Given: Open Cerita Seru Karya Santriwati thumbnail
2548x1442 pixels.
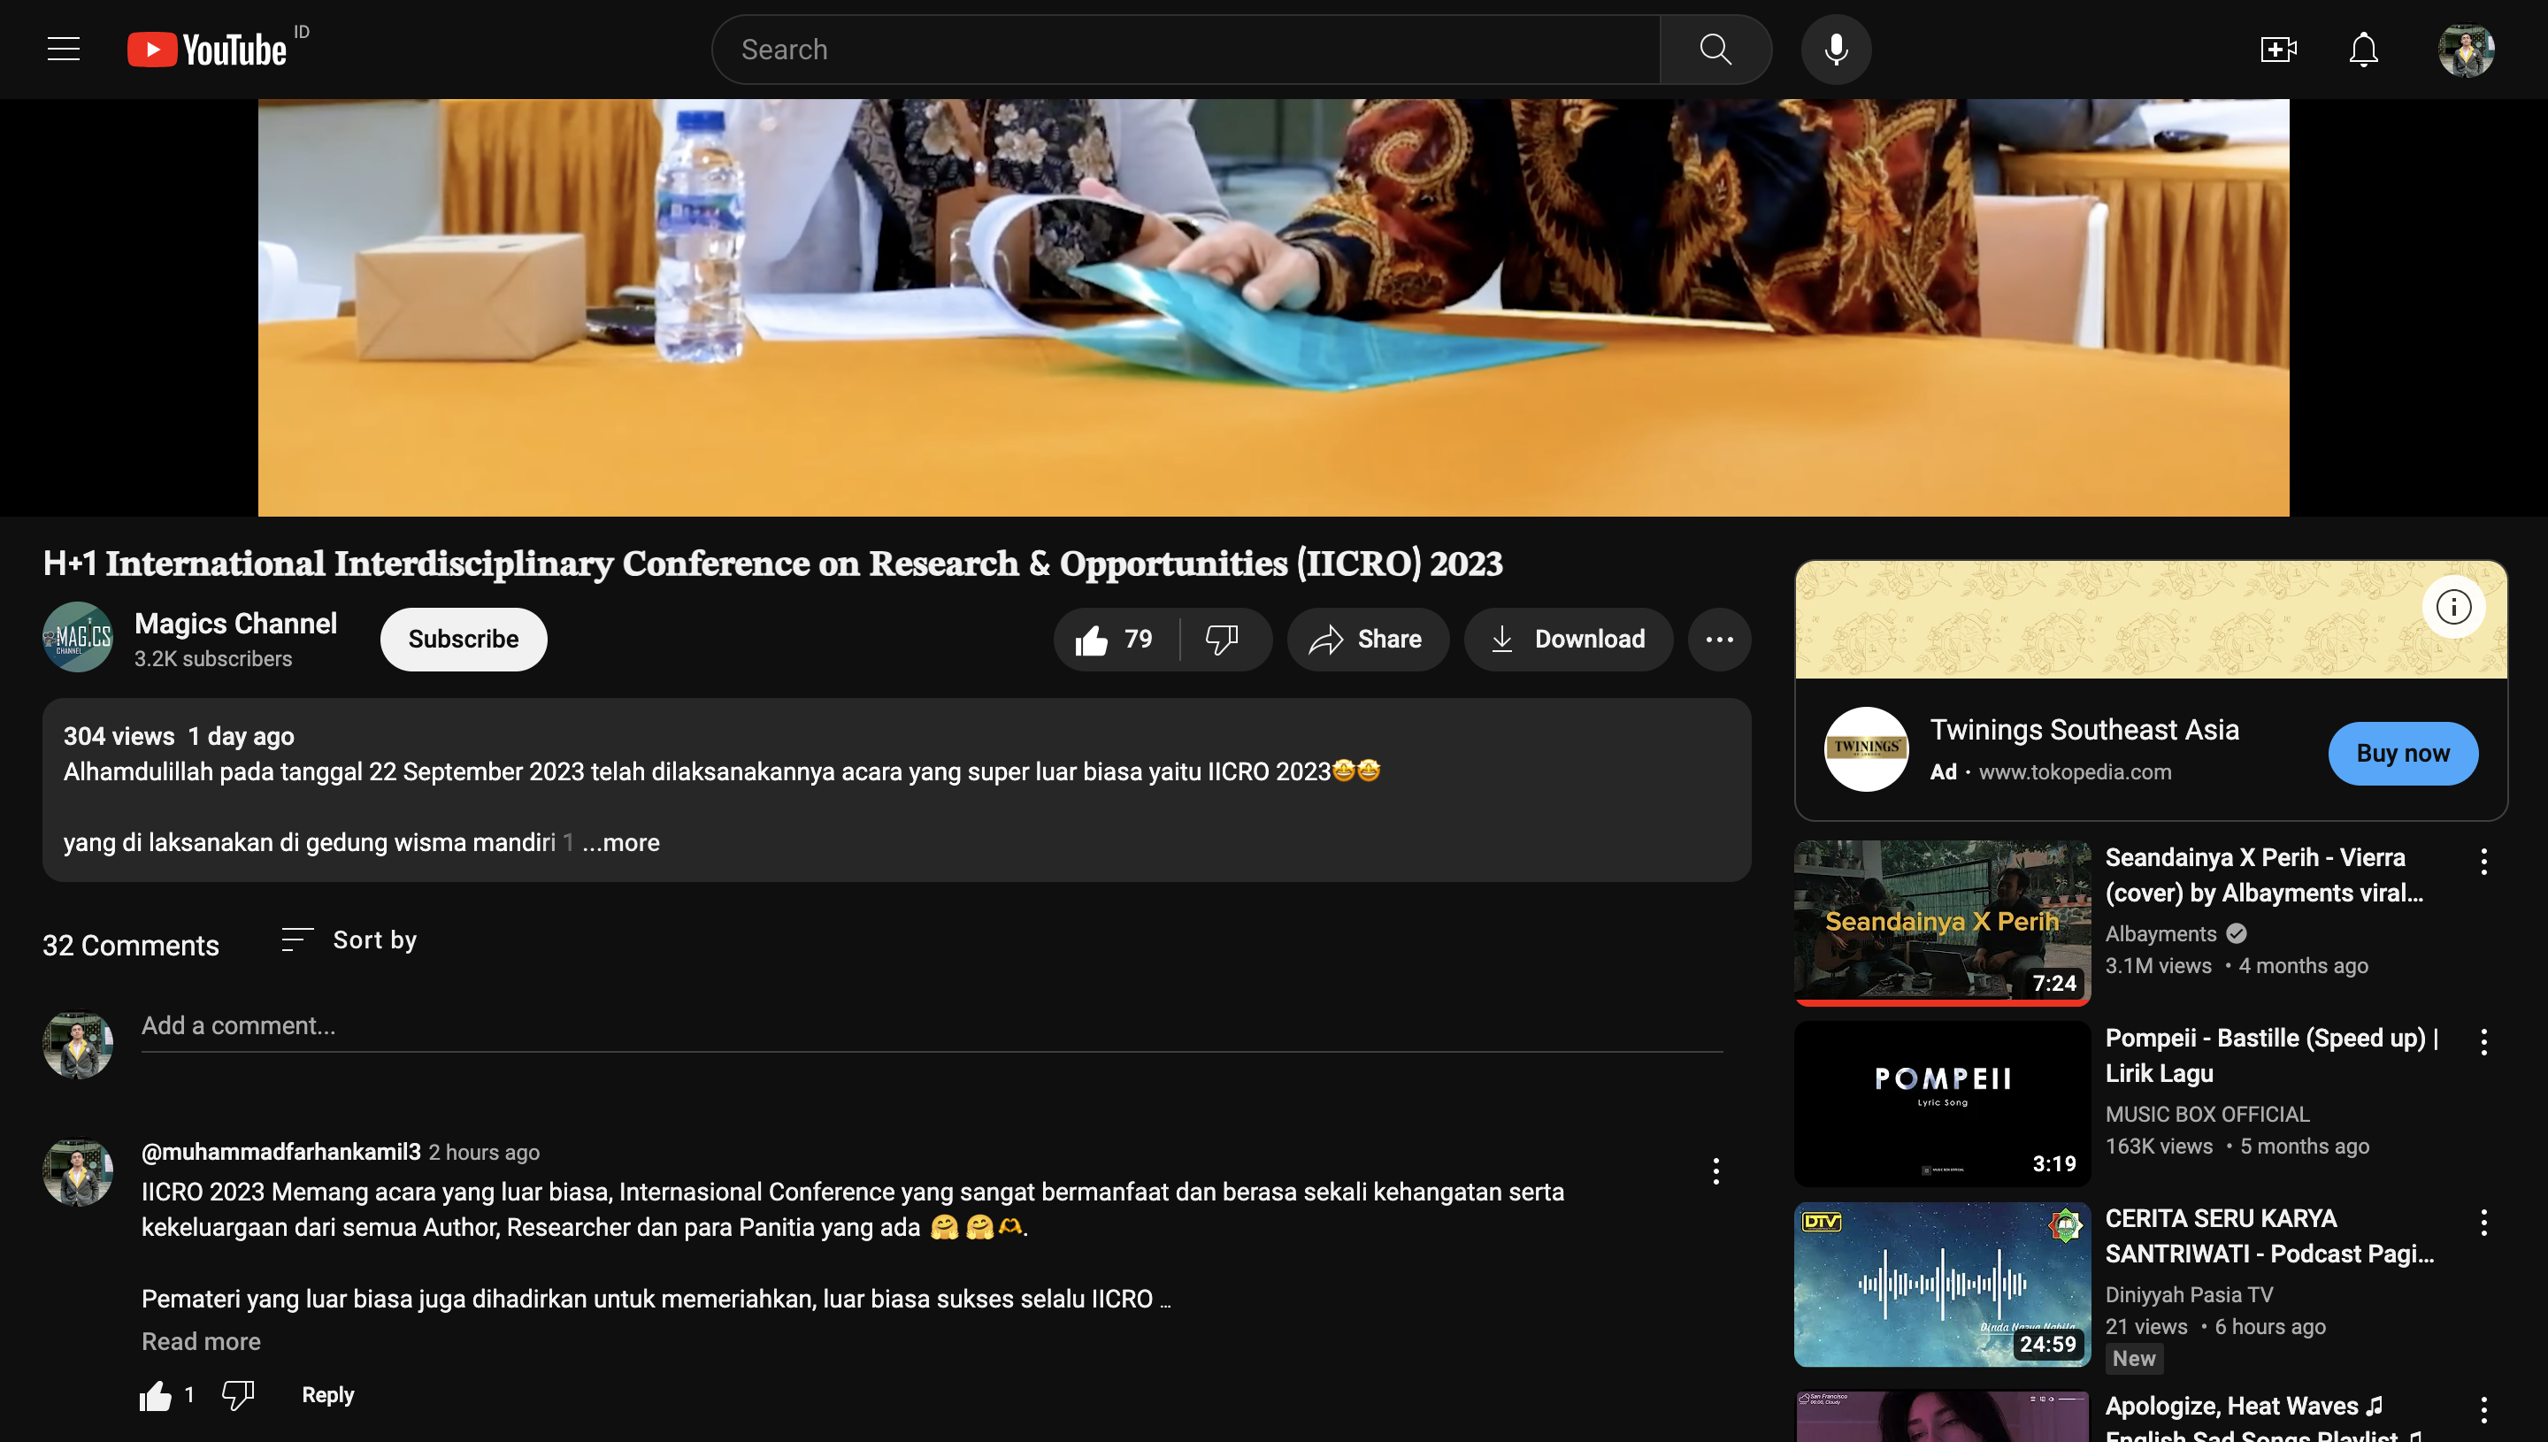Looking at the screenshot, I should [x=1942, y=1285].
